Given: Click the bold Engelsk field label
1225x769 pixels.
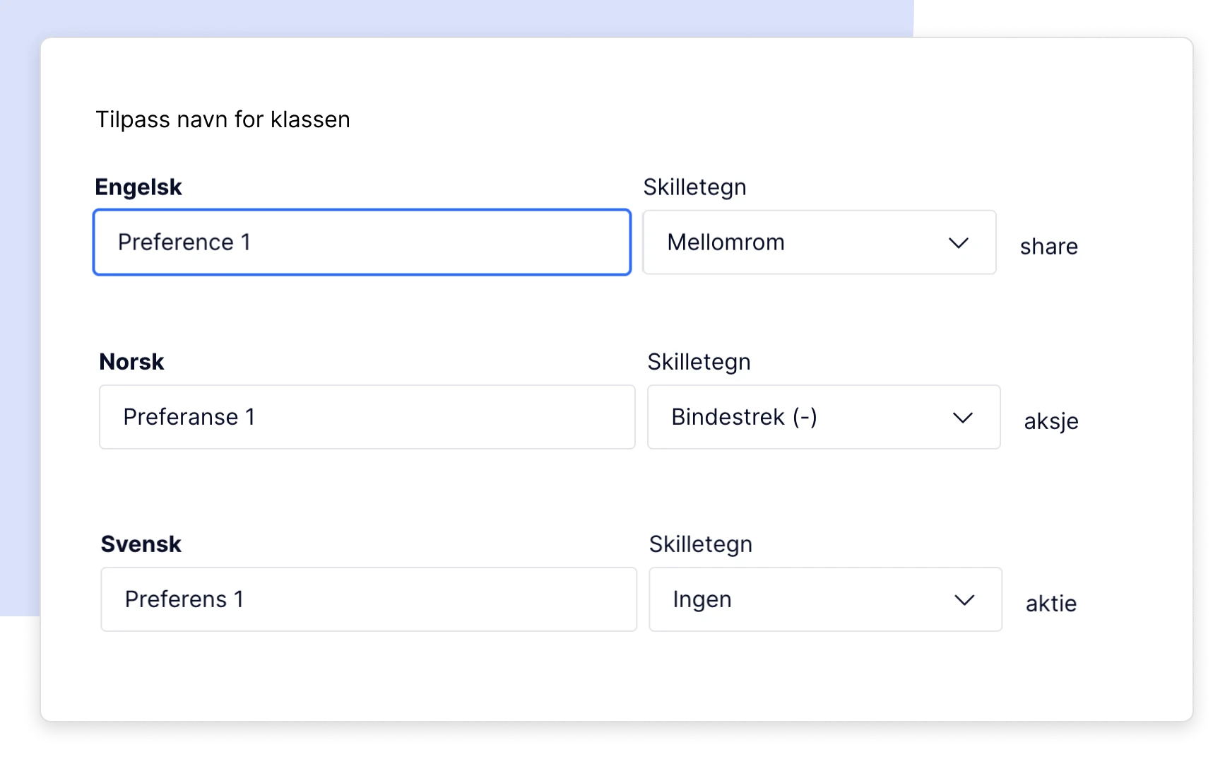Looking at the screenshot, I should (138, 187).
